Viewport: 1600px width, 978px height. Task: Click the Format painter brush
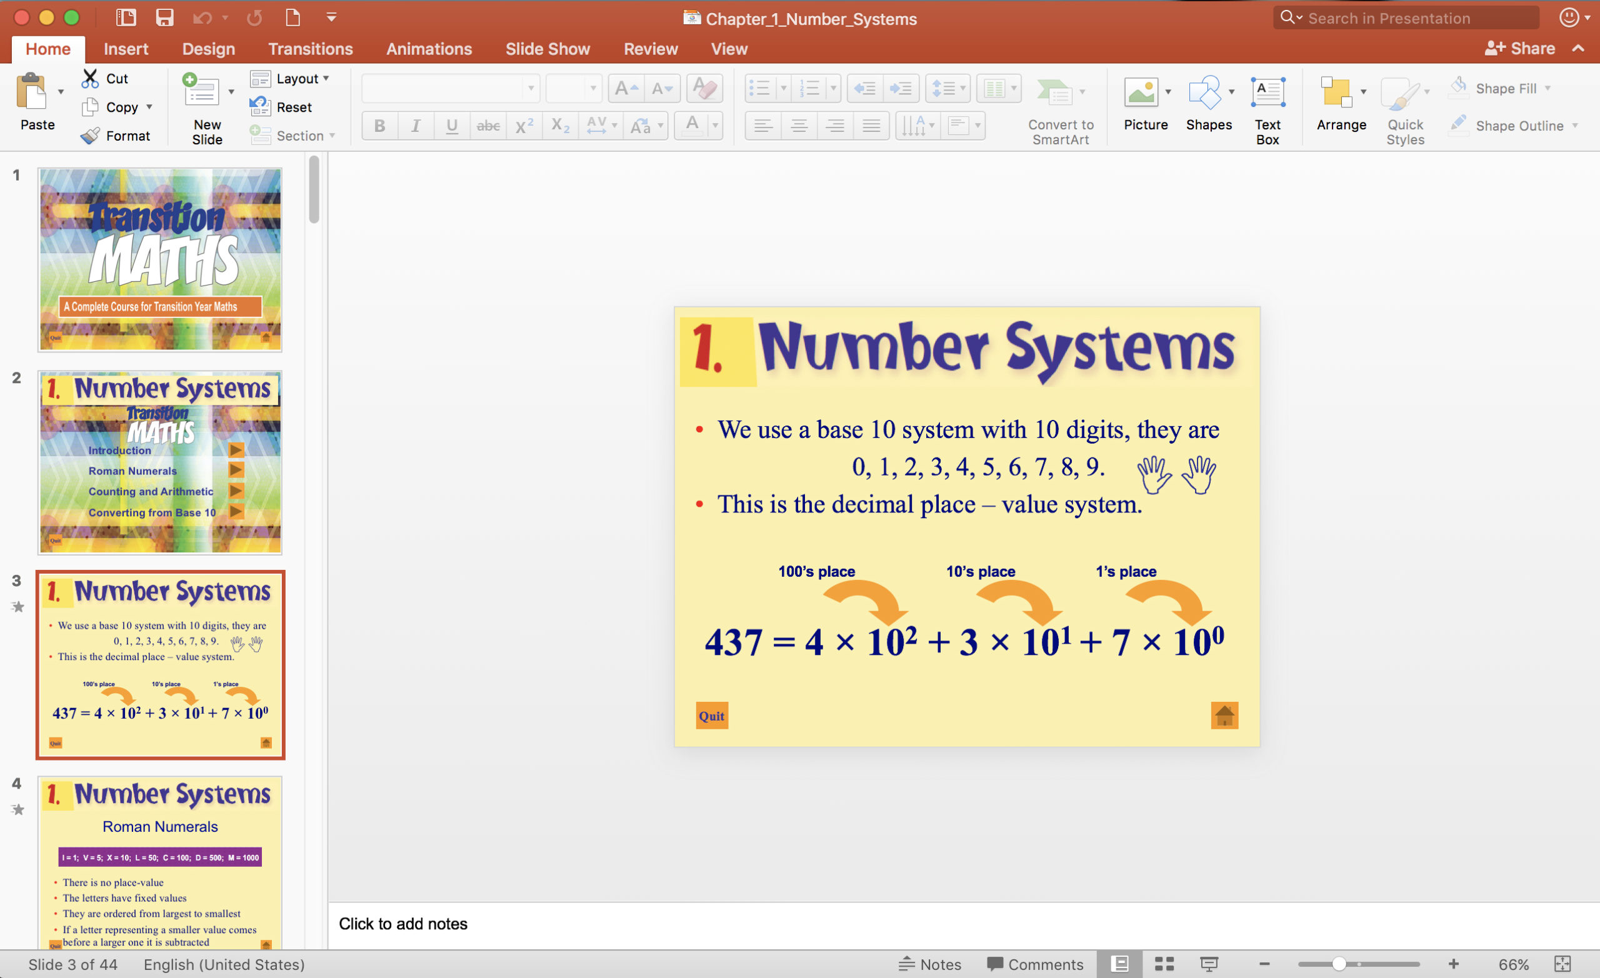90,136
